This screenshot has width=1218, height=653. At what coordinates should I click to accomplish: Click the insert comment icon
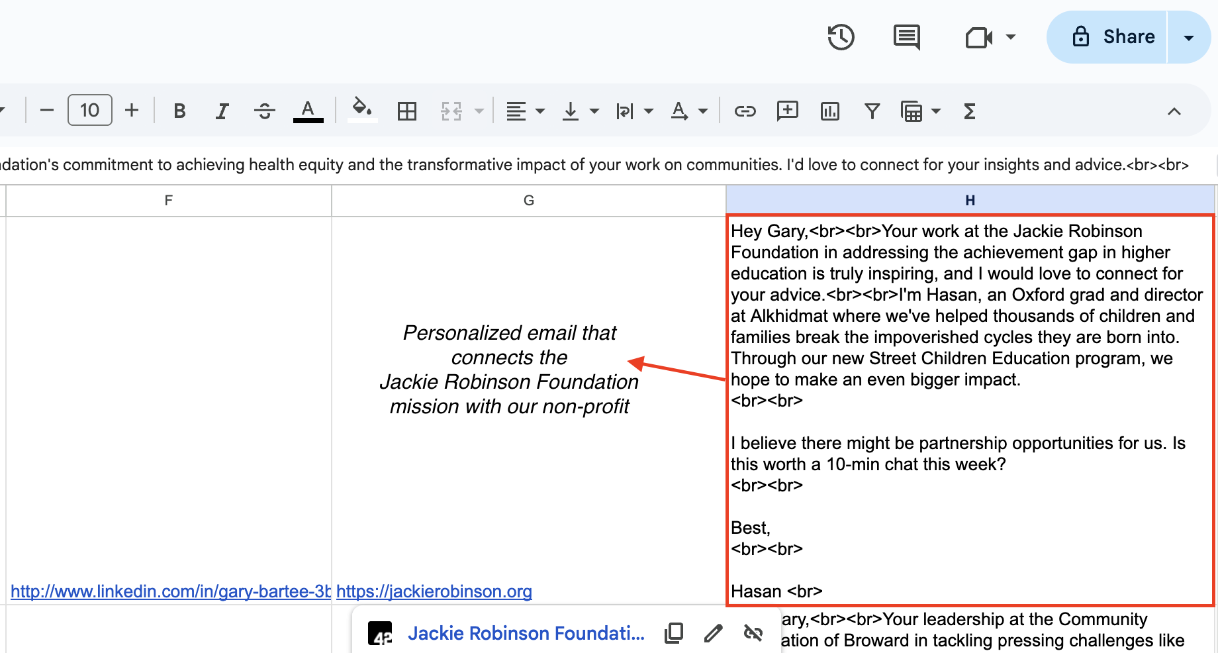coord(788,111)
